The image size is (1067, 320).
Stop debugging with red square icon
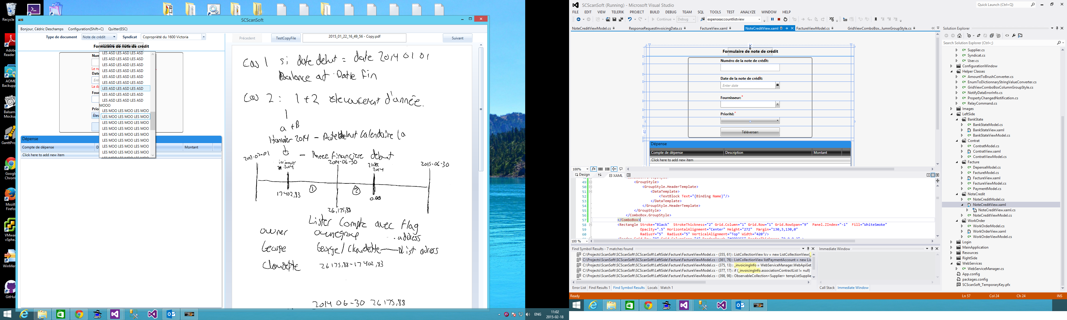click(779, 20)
